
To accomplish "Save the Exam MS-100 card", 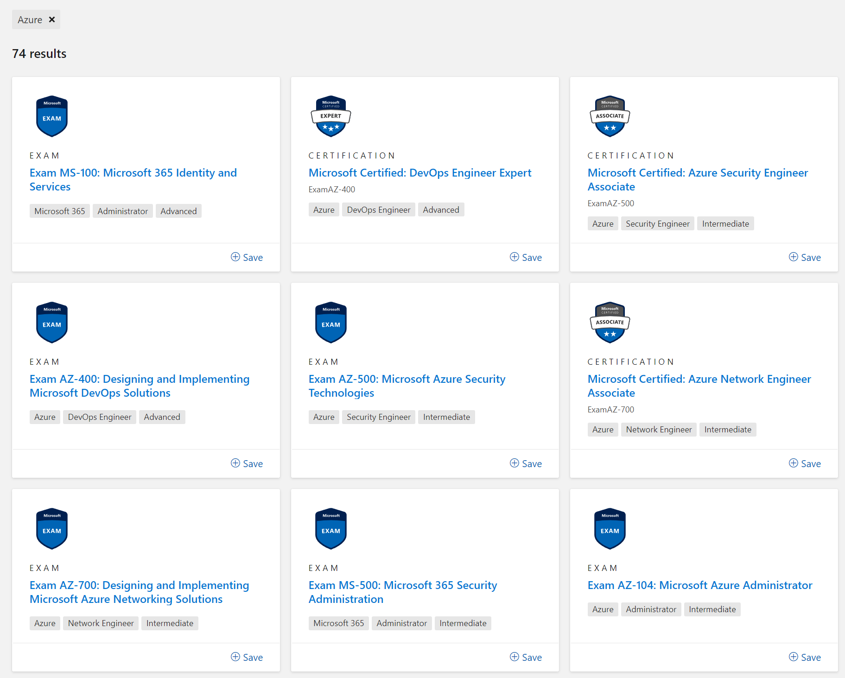I will [x=247, y=257].
